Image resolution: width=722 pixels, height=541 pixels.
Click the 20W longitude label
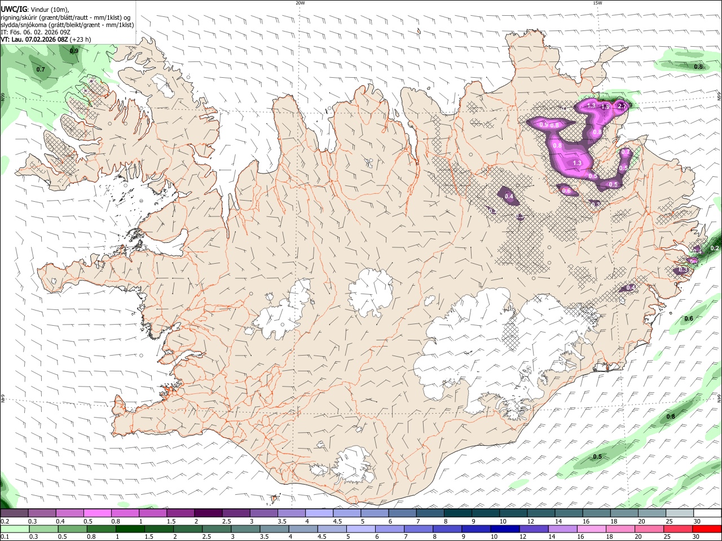(300, 3)
